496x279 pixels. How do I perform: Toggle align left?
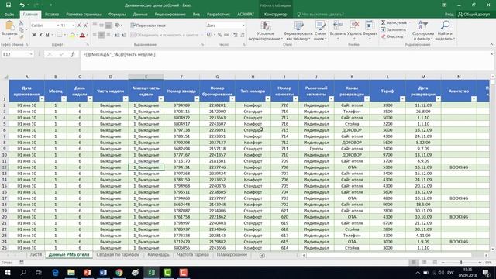pyautogui.click(x=95, y=35)
